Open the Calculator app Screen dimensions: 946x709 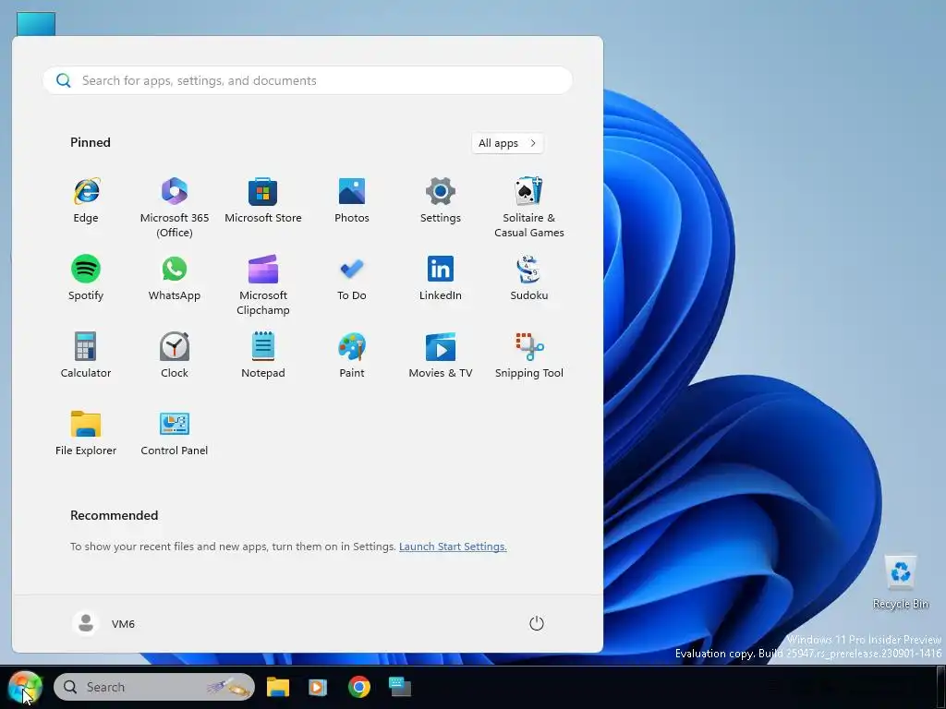tap(86, 355)
